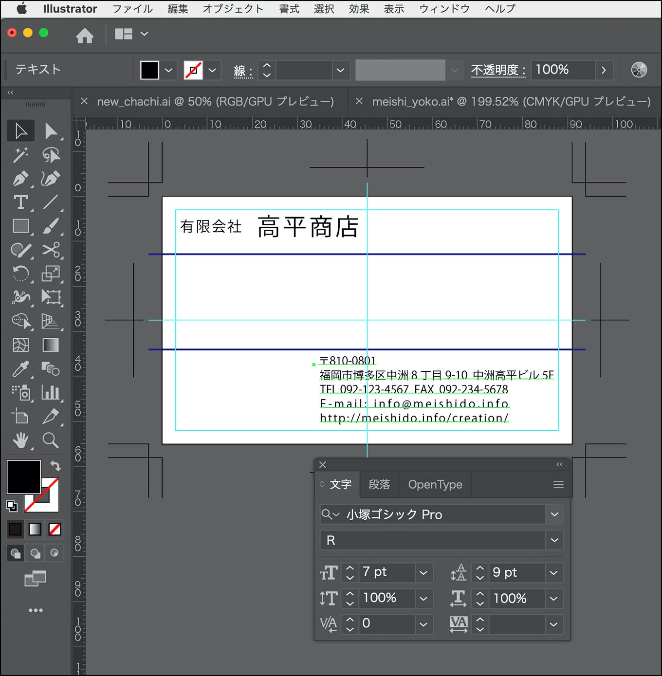The height and width of the screenshot is (676, 662).
Task: Switch to new_chachi.ai document tab
Action: click(x=215, y=101)
